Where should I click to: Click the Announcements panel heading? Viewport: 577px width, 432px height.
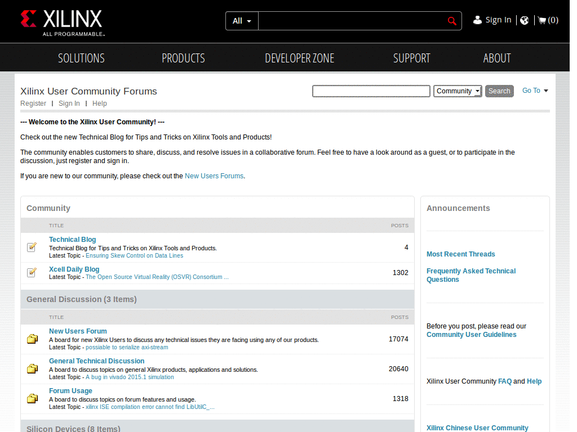point(458,208)
